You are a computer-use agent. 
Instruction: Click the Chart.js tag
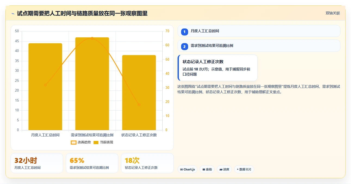pyautogui.click(x=187, y=169)
